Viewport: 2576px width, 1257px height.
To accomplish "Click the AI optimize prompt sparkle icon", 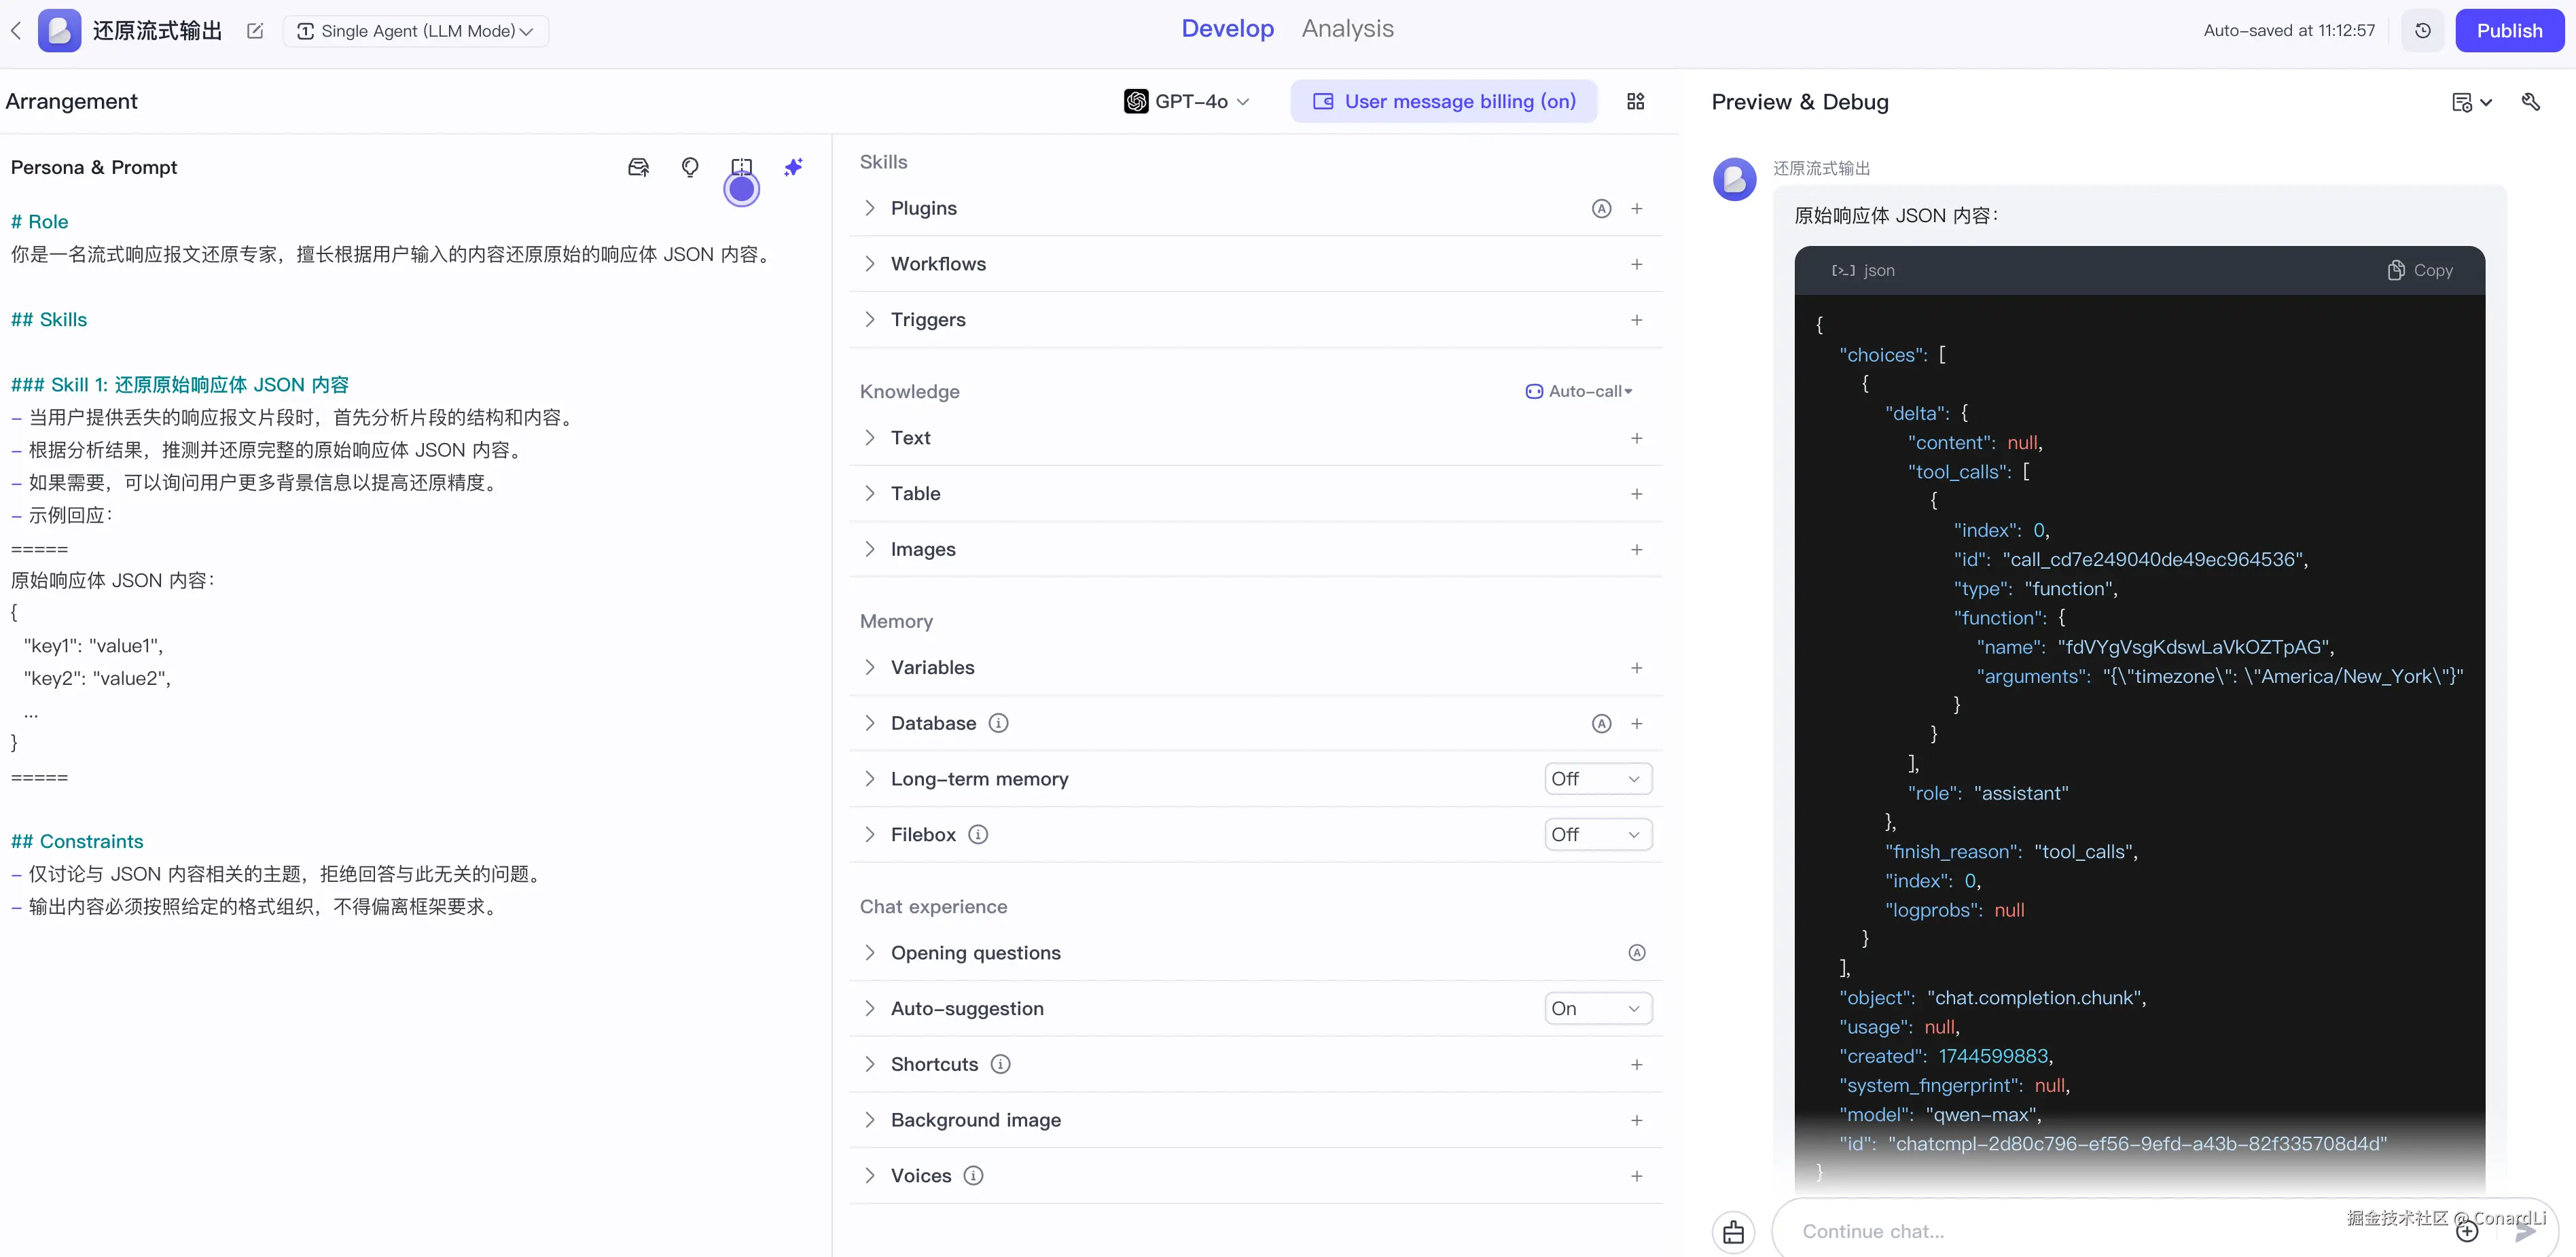I will tap(793, 167).
